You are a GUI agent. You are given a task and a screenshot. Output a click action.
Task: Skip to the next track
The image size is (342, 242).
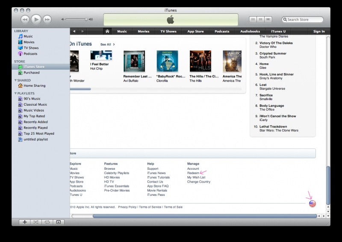(47, 19)
